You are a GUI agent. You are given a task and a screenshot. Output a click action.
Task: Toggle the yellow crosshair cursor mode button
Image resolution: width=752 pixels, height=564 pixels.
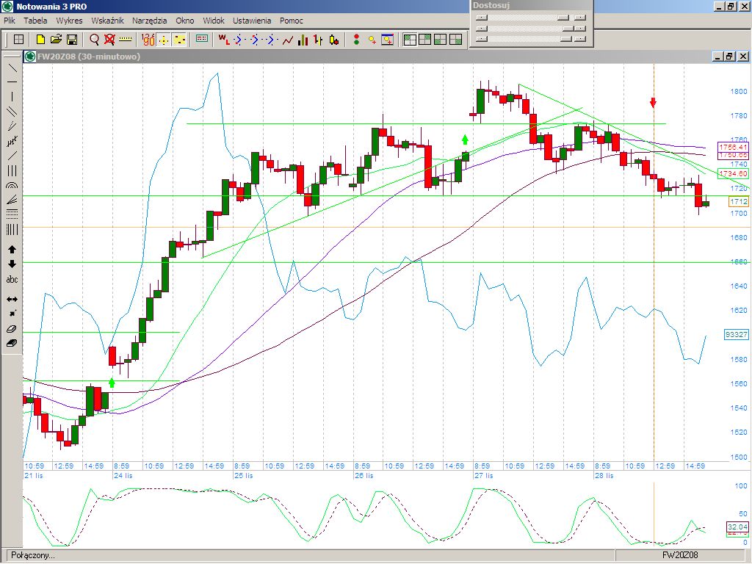point(164,40)
